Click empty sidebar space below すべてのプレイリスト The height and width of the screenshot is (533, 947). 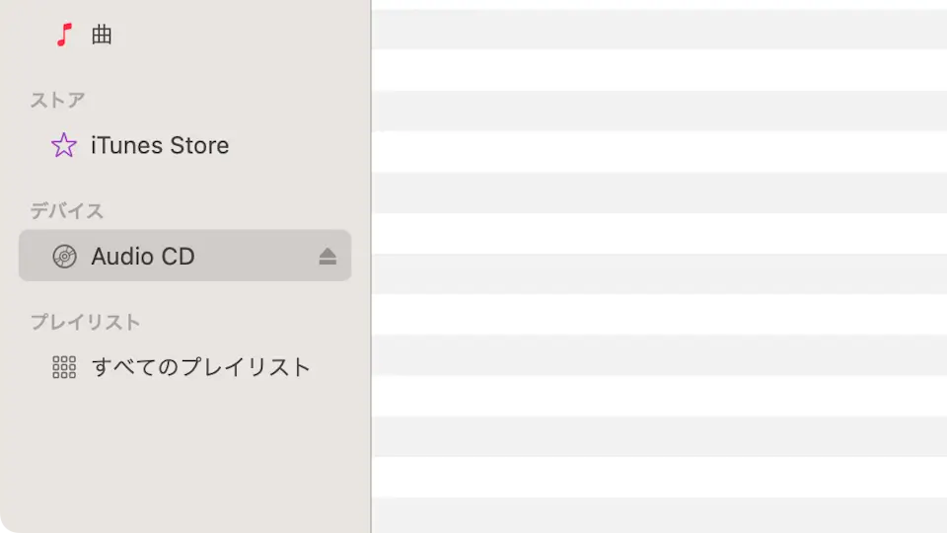[x=185, y=454]
